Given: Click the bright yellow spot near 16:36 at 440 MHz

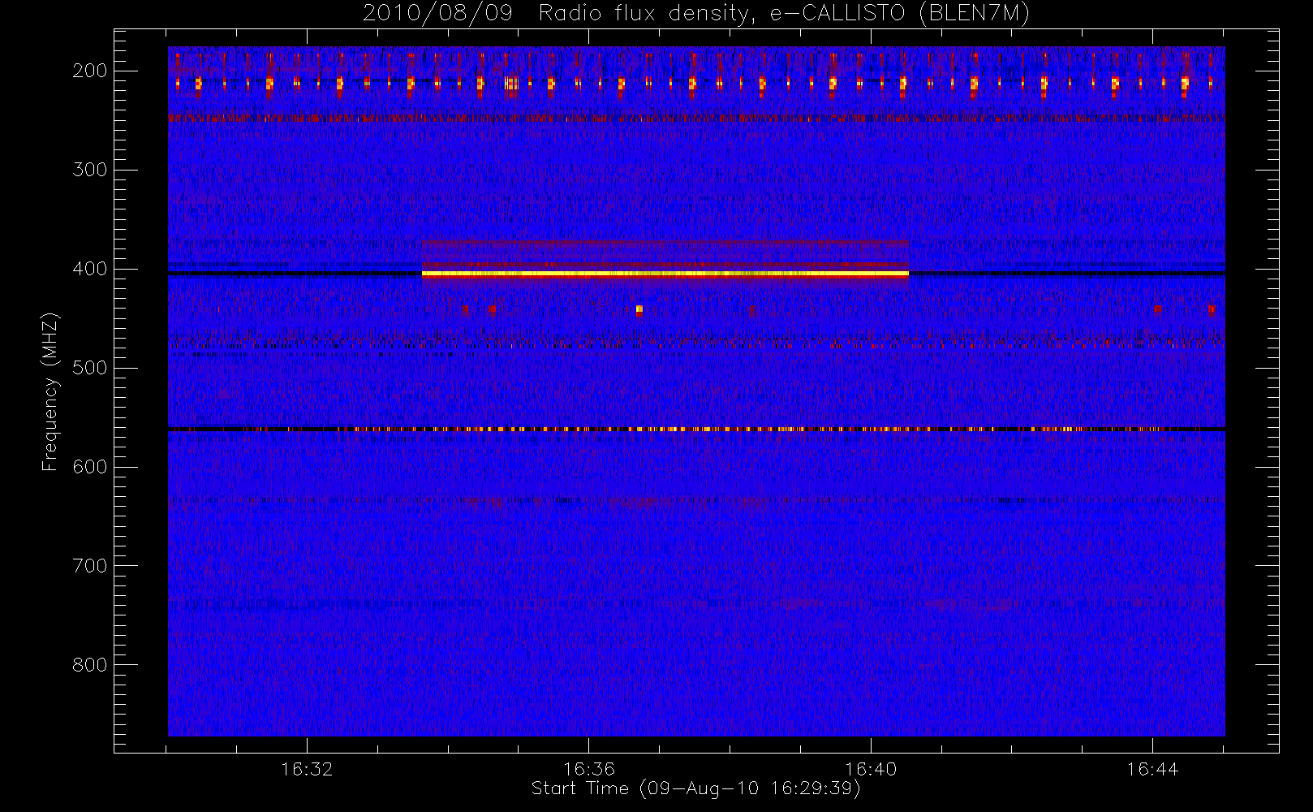Looking at the screenshot, I should point(639,309).
